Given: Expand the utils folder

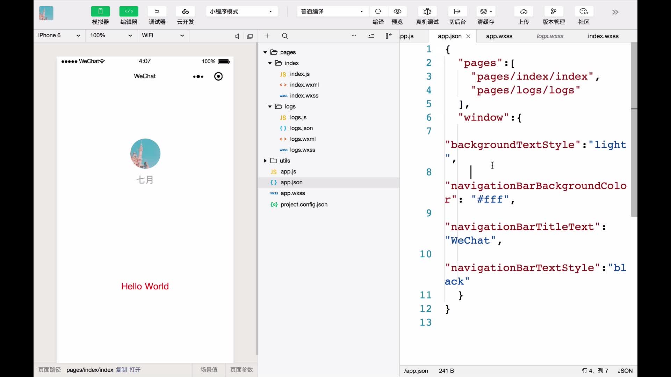Looking at the screenshot, I should pyautogui.click(x=265, y=161).
